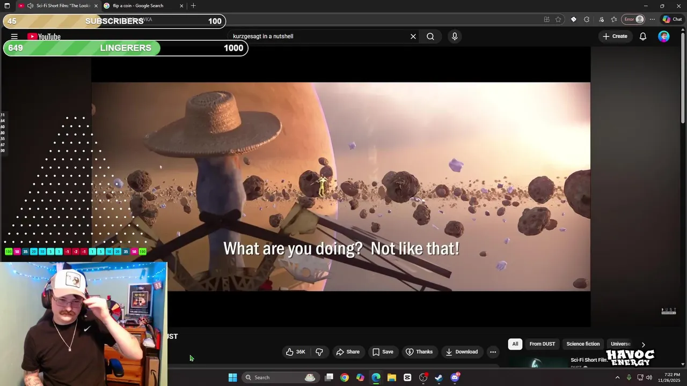This screenshot has width=687, height=386.
Task: Download the video
Action: click(462, 352)
